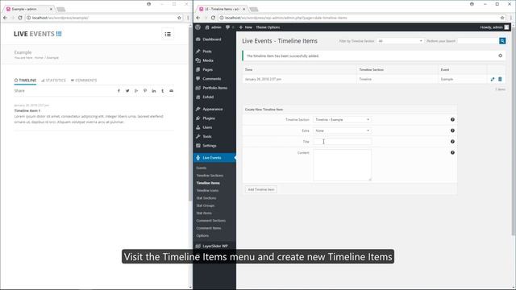
Task: Reload the left browser window page
Action: 20,18
